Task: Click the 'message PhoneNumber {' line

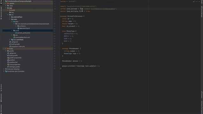Action: click(71, 48)
